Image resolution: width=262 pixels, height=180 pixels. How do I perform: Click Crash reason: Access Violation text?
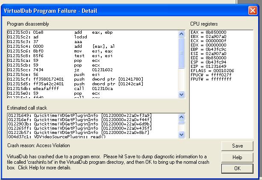pos(38,145)
